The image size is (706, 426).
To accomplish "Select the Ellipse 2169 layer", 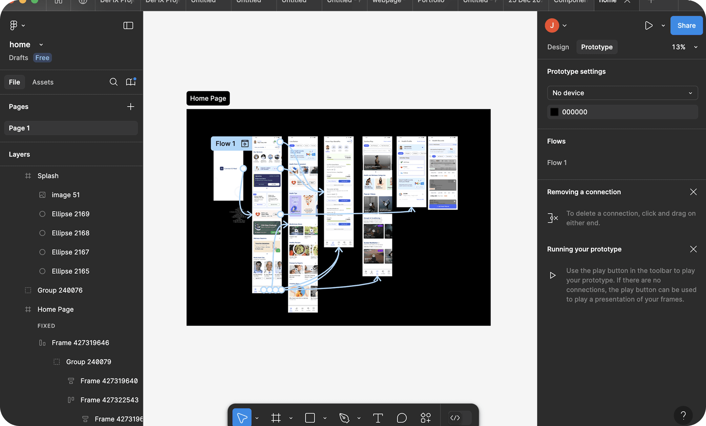I will (70, 214).
